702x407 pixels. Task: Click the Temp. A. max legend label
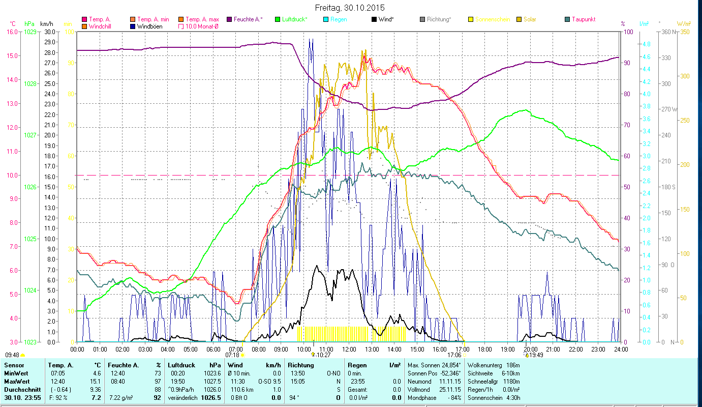click(x=202, y=20)
